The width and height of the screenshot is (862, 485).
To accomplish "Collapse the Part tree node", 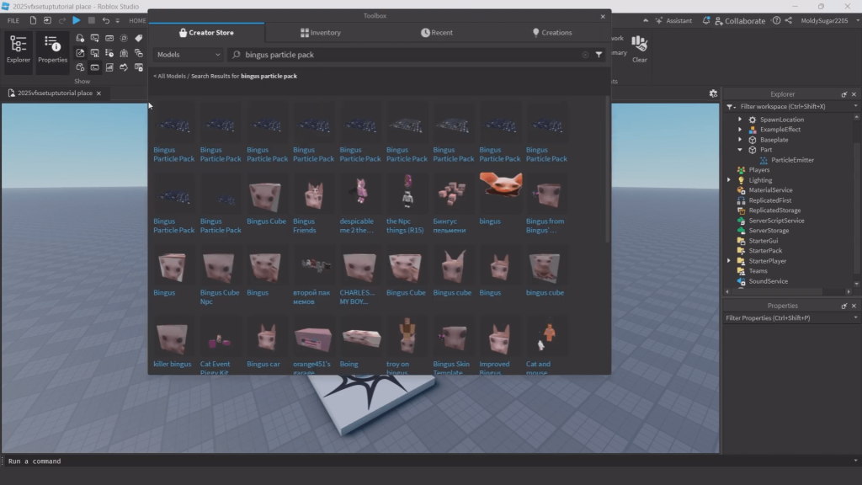I will 740,150.
